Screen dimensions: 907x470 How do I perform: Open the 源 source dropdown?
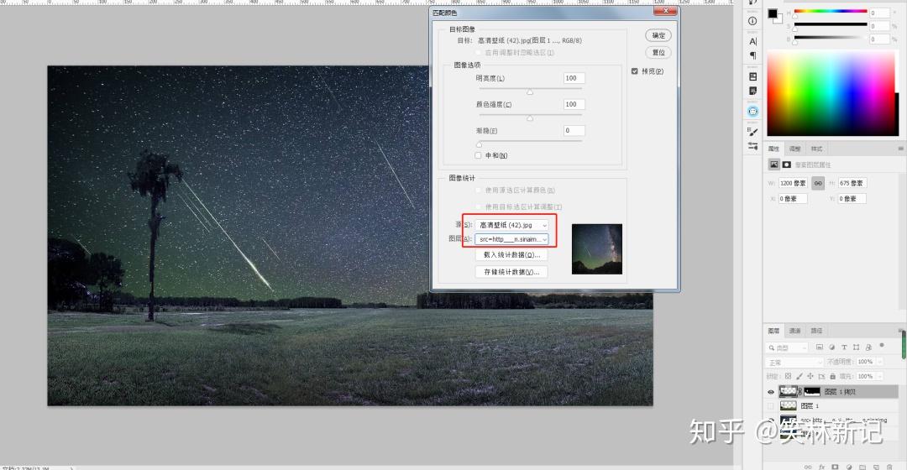point(512,225)
